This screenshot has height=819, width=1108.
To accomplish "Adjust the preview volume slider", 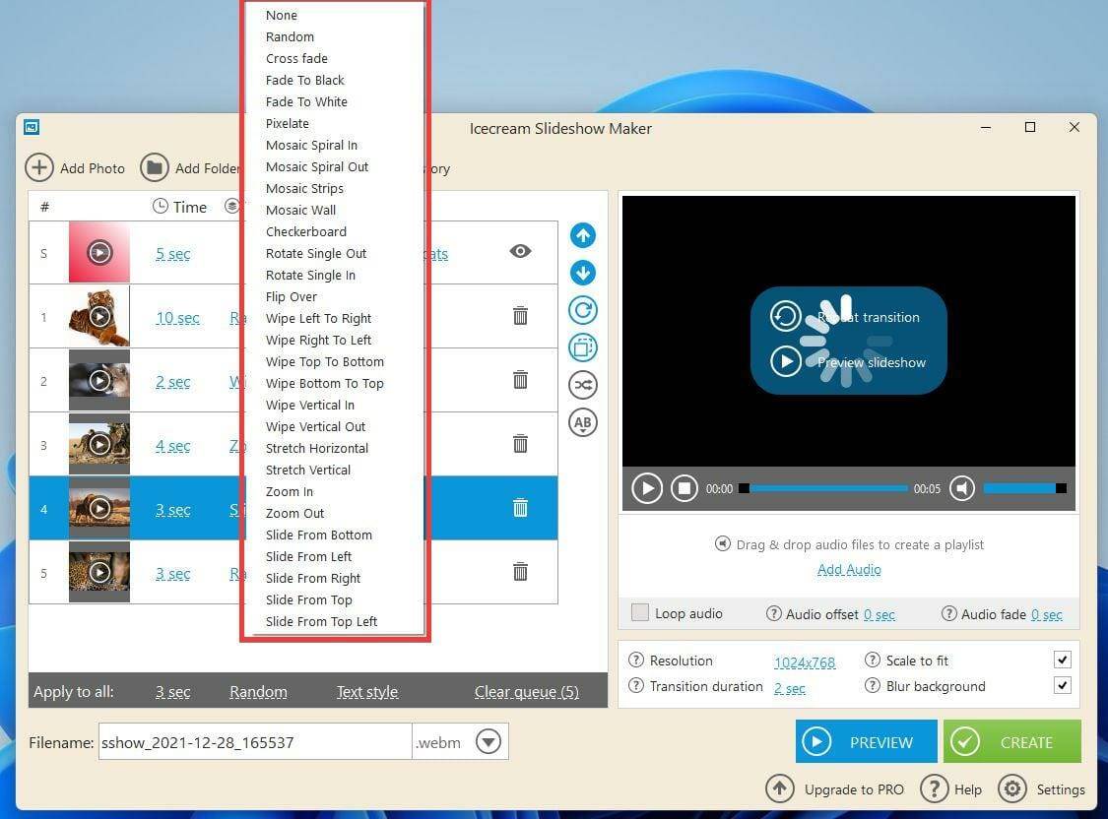I will (x=1024, y=487).
